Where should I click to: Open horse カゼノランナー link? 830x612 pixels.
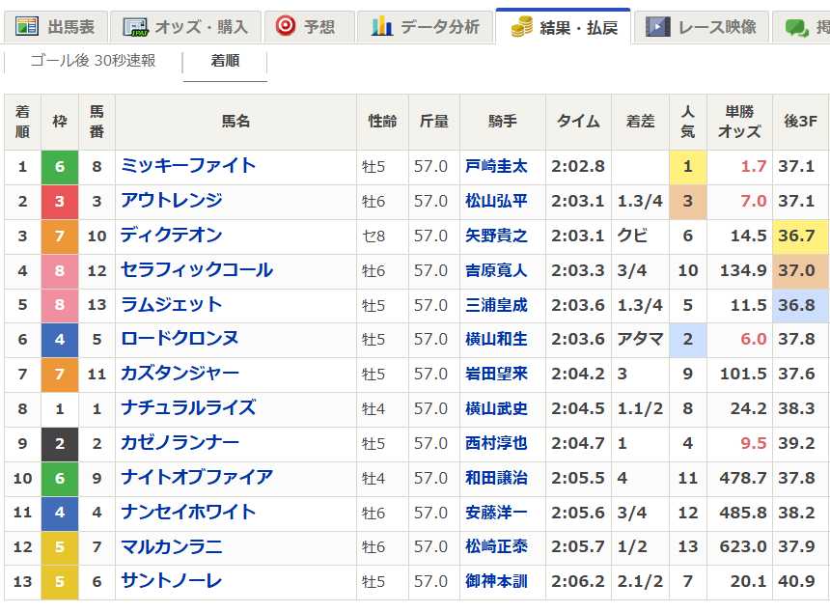[180, 442]
